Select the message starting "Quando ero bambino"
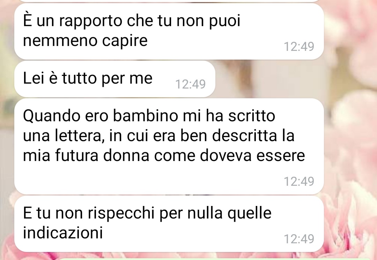Image resolution: width=377 pixels, height=260 pixels. click(x=169, y=146)
